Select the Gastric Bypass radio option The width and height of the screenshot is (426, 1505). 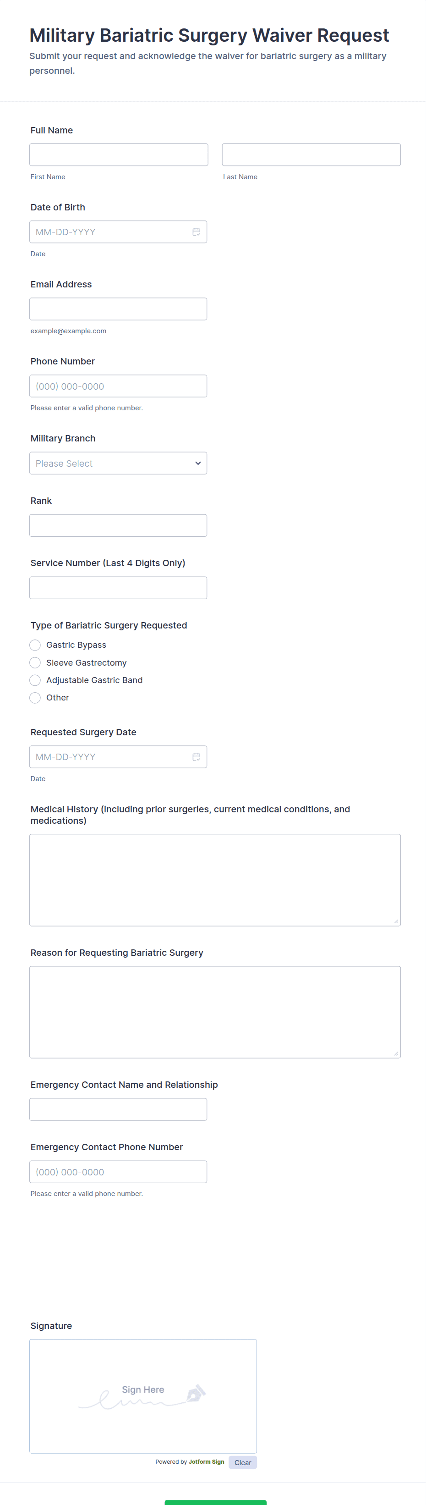click(x=35, y=645)
